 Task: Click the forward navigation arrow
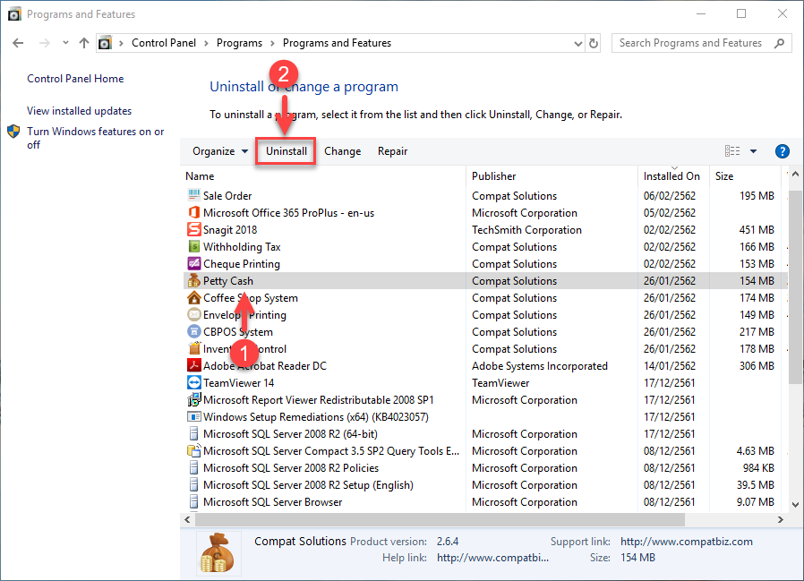[x=45, y=43]
